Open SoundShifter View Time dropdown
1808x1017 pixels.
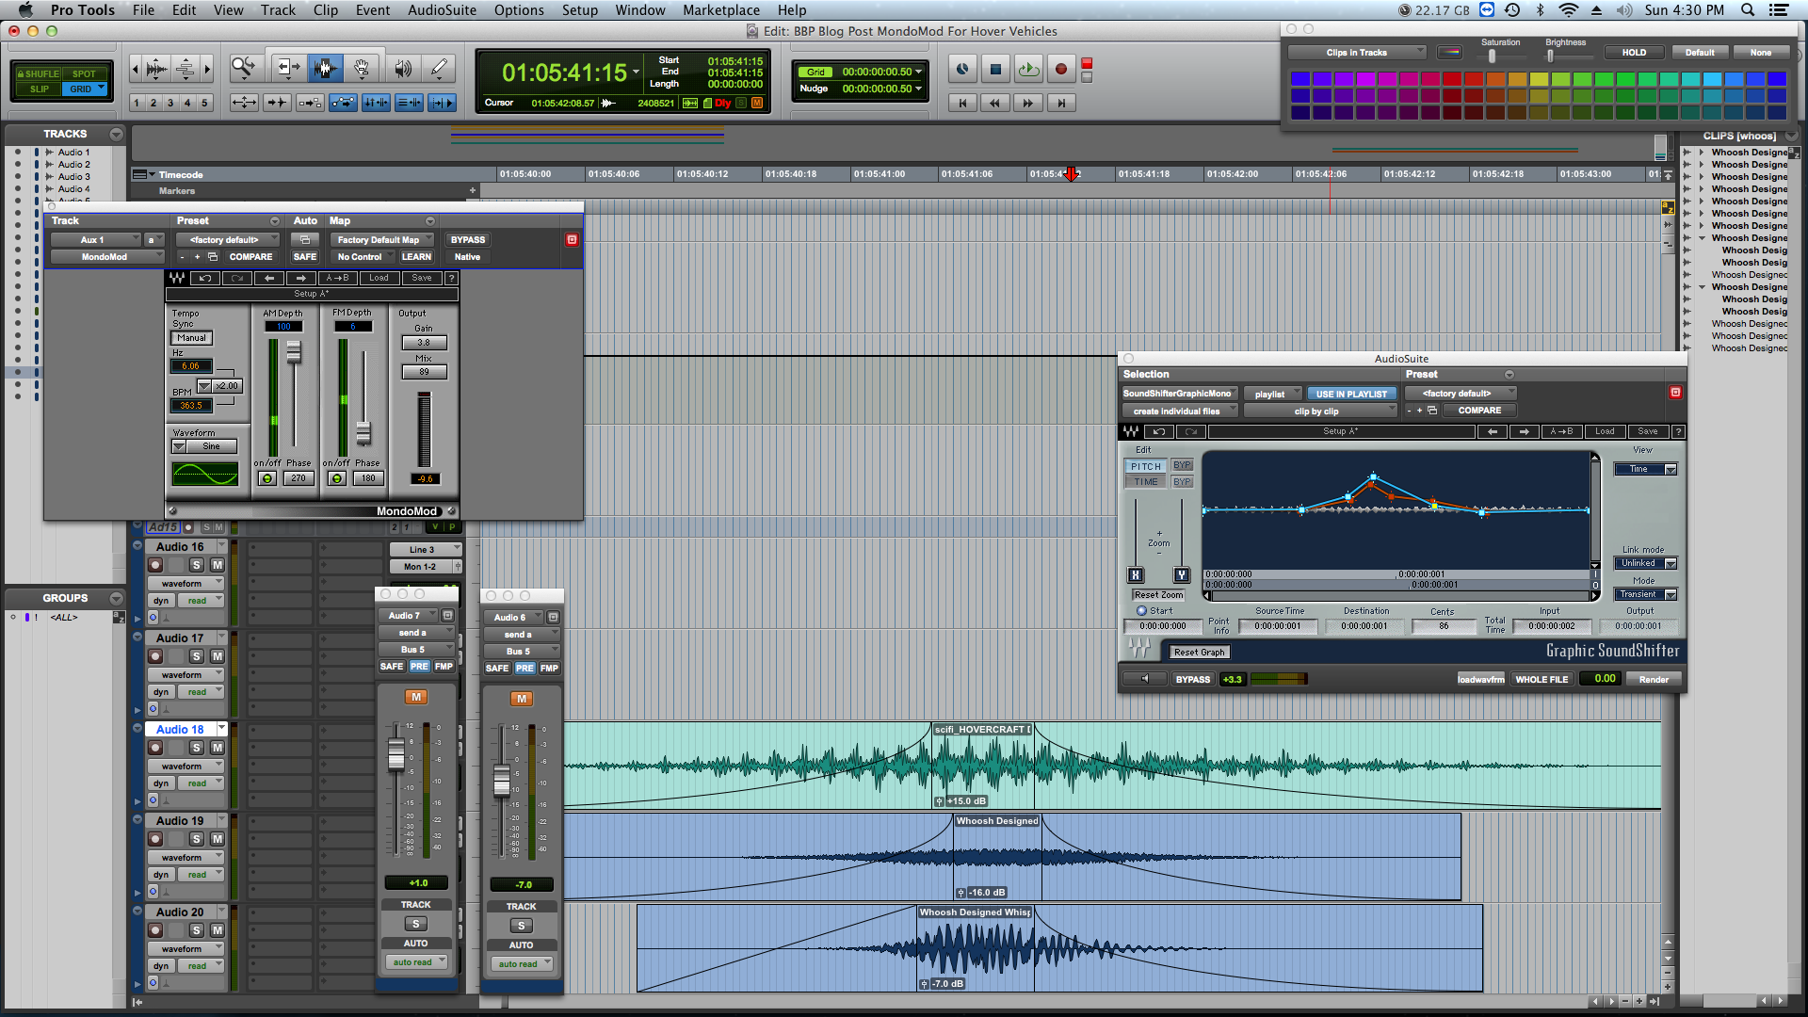tap(1646, 469)
